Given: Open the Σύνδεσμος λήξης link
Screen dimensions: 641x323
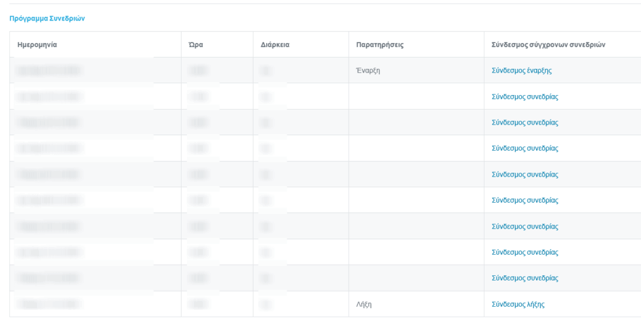Looking at the screenshot, I should [518, 304].
